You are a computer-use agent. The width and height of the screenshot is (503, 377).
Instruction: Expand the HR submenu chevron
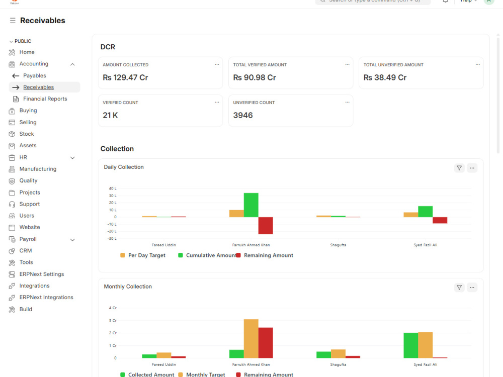[72, 158]
